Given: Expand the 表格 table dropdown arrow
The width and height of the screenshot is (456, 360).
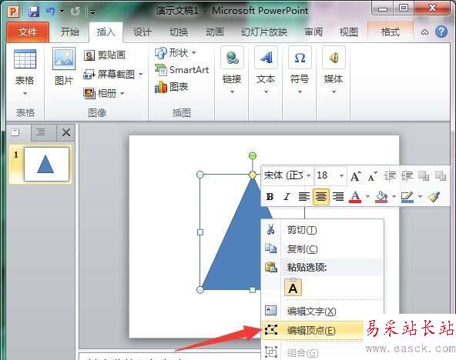Looking at the screenshot, I should pos(25,94).
